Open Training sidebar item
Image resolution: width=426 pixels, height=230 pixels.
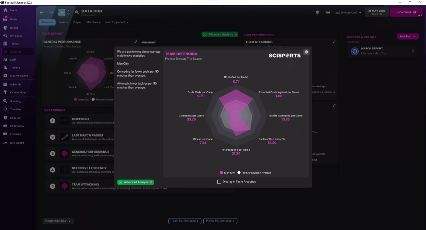pyautogui.click(x=15, y=68)
